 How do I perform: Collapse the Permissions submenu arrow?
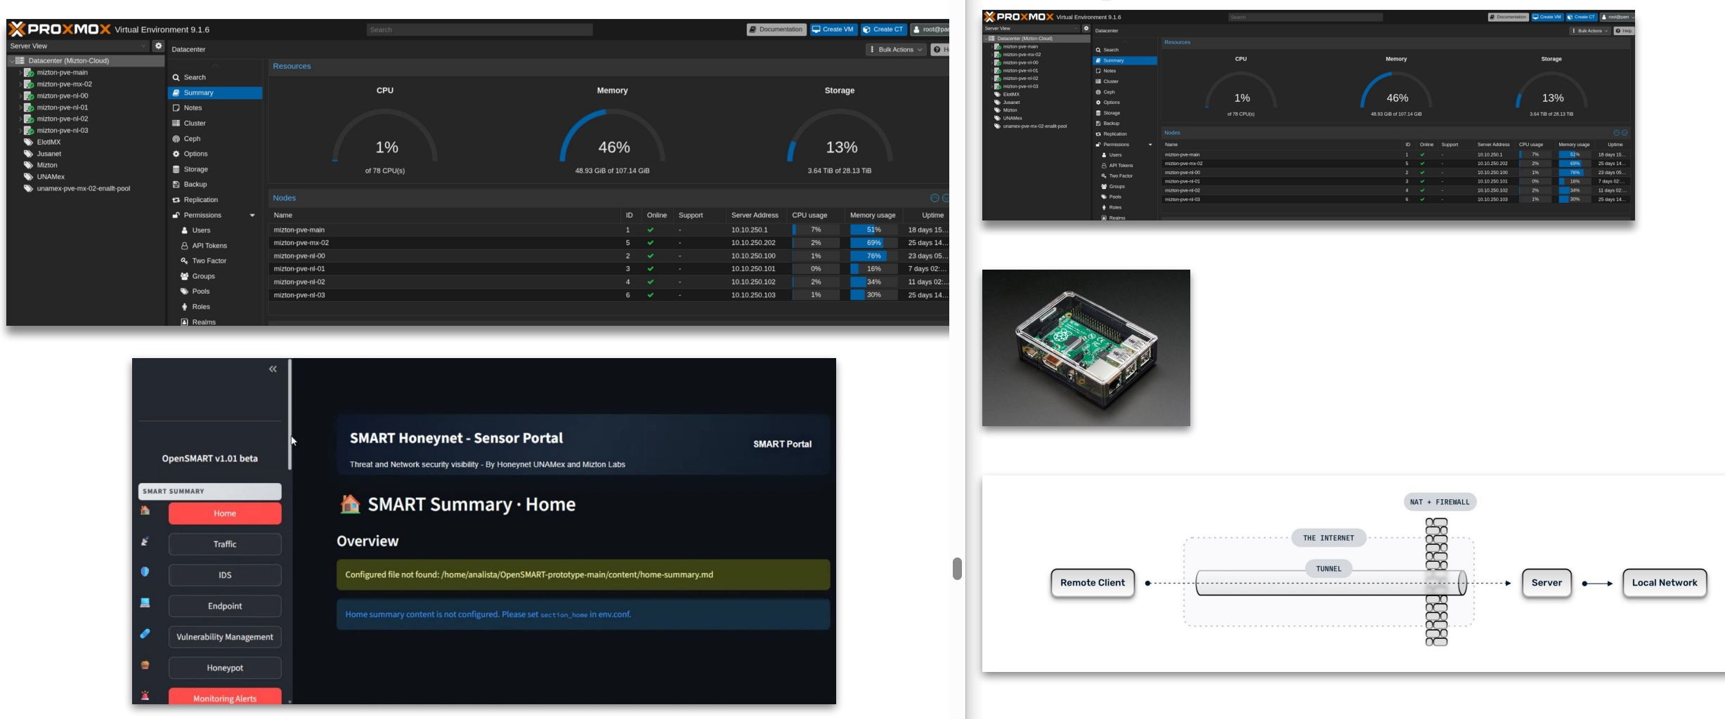[252, 216]
